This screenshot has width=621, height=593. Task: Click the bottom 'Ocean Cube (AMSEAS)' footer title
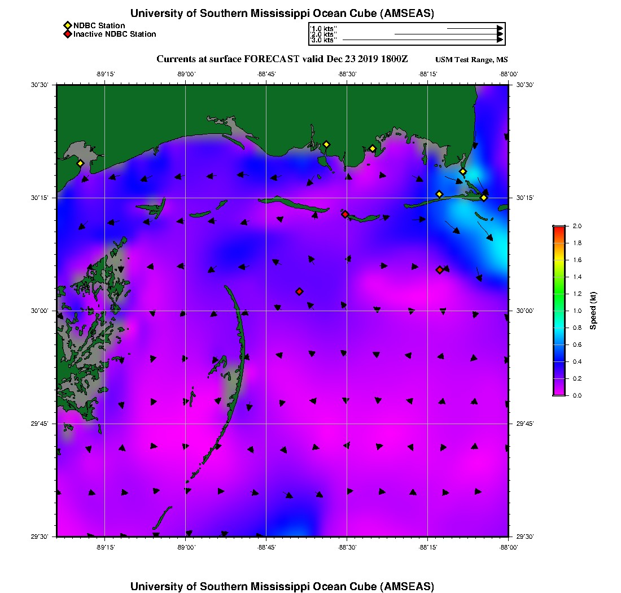point(282,586)
